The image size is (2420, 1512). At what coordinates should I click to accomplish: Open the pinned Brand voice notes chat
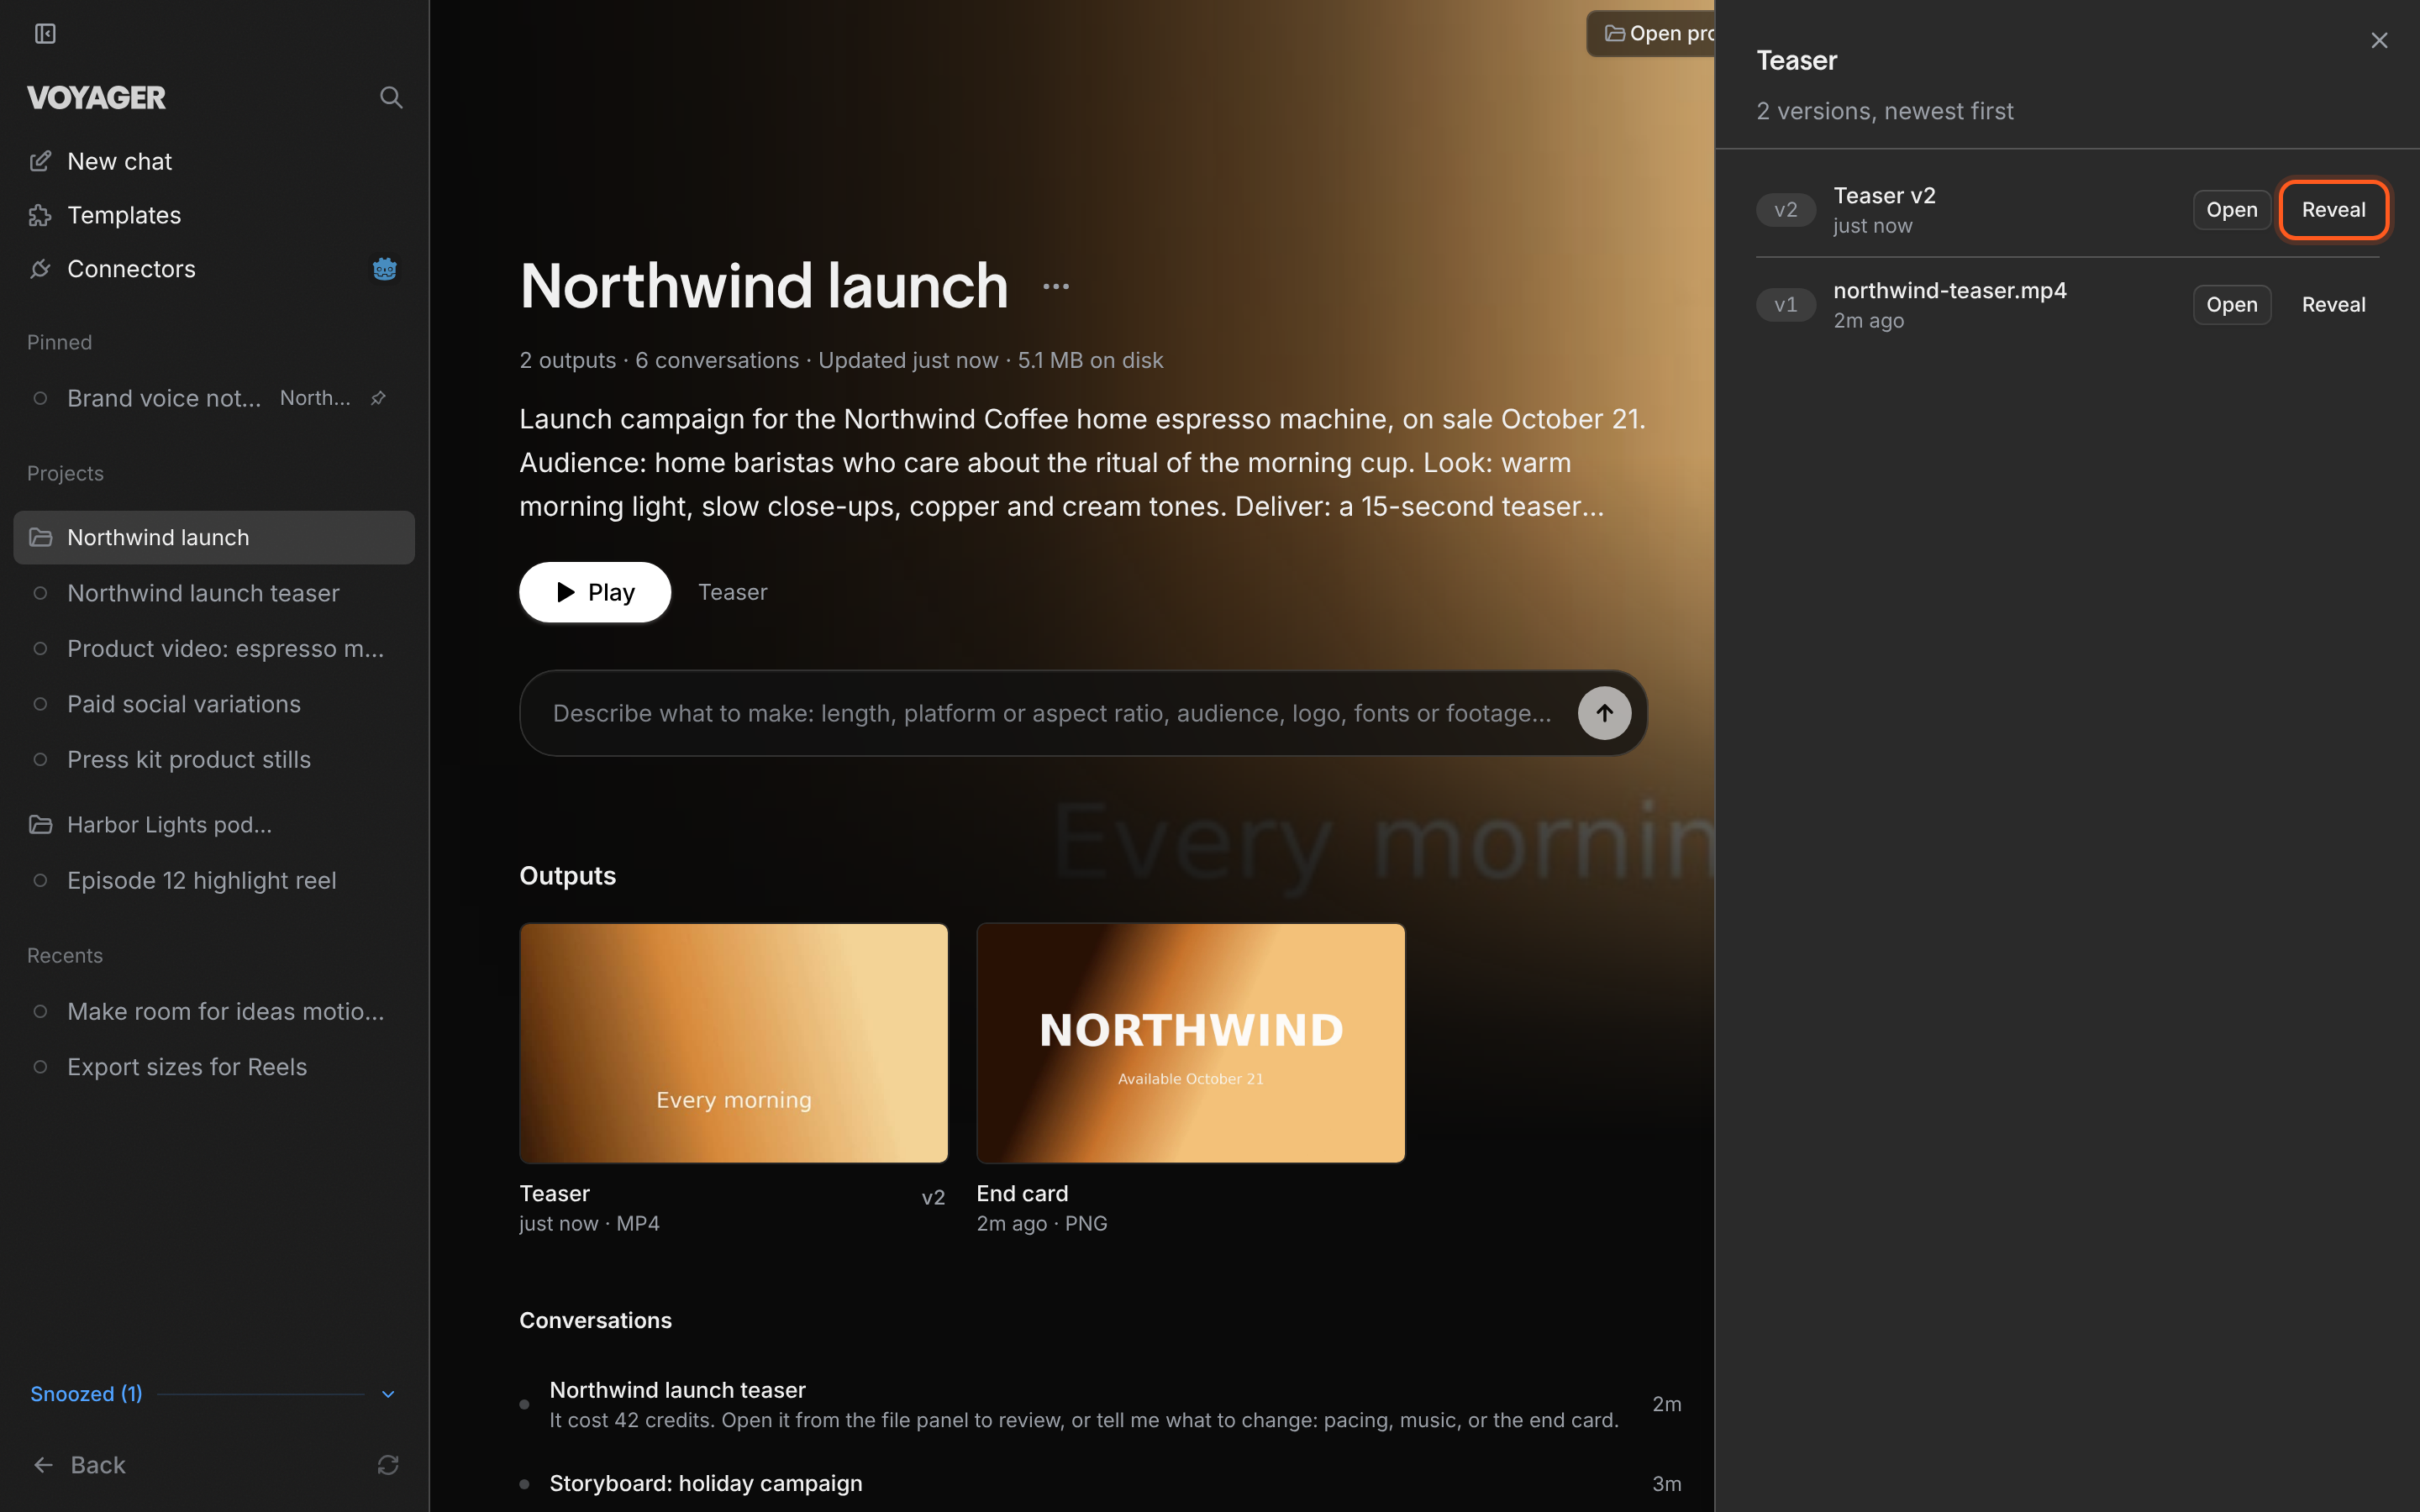click(214, 398)
